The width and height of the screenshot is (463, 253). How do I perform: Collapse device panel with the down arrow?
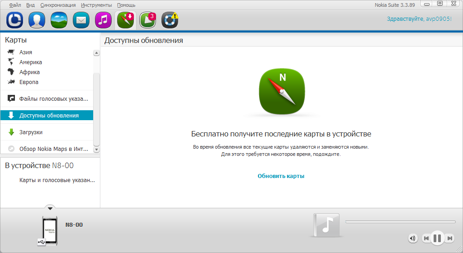click(x=50, y=208)
